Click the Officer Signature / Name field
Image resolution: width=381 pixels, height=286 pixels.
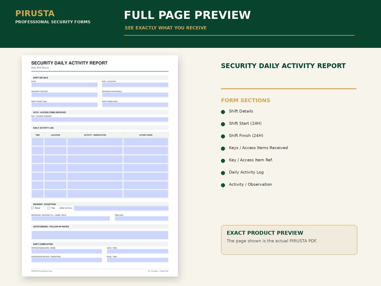tap(67, 251)
